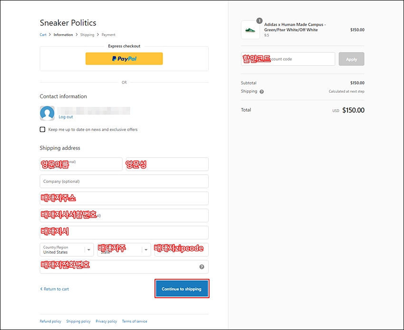404x330 pixels.
Task: Click the 'Subtotal' label
Action: (x=249, y=83)
